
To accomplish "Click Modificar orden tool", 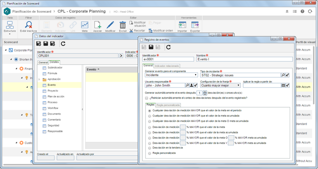I will (x=161, y=31).
